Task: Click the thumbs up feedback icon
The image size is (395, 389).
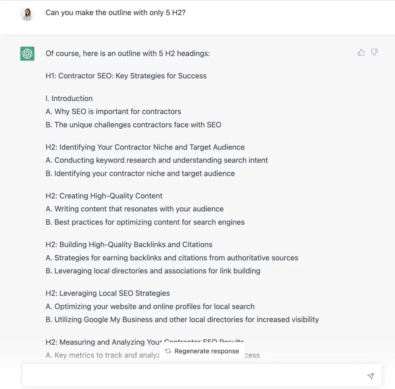Action: pos(361,52)
